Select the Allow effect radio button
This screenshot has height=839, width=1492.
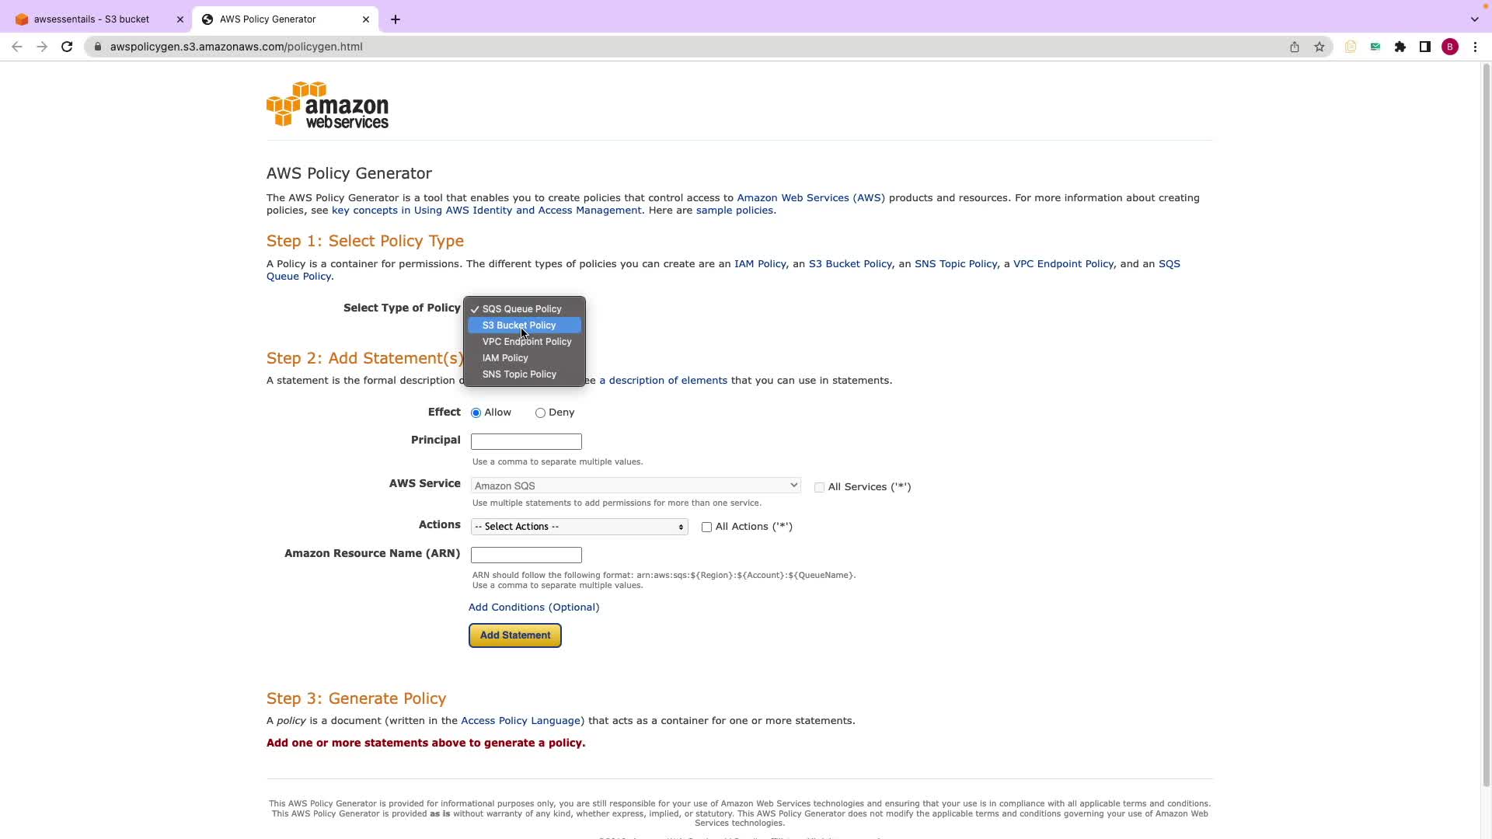[x=476, y=413]
